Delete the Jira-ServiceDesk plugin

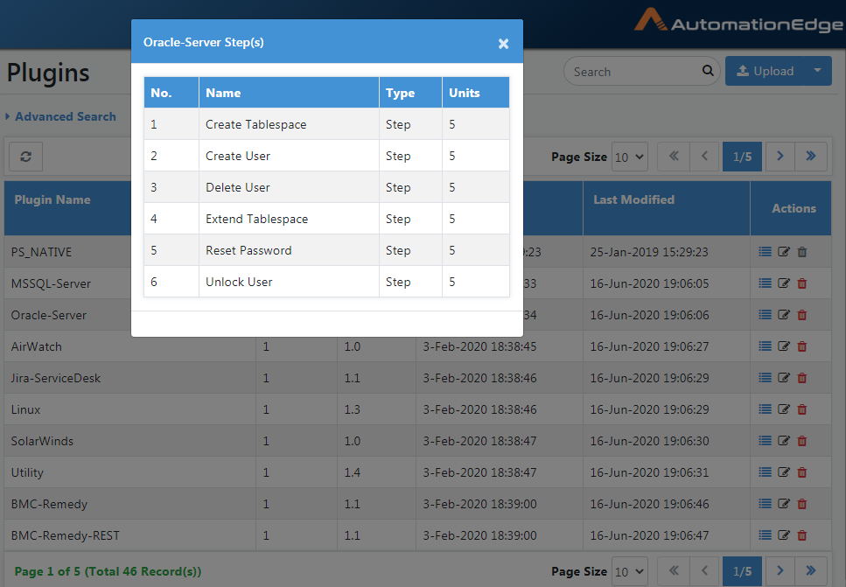[802, 378]
